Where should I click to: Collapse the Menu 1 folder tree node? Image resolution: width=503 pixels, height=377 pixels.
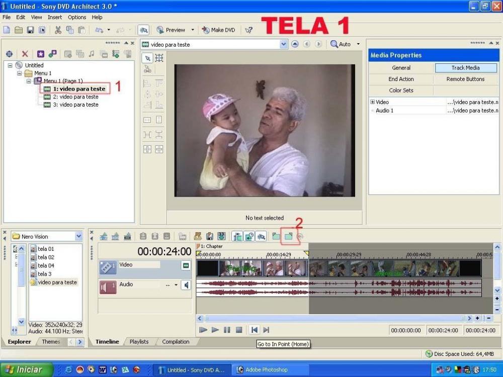point(20,73)
